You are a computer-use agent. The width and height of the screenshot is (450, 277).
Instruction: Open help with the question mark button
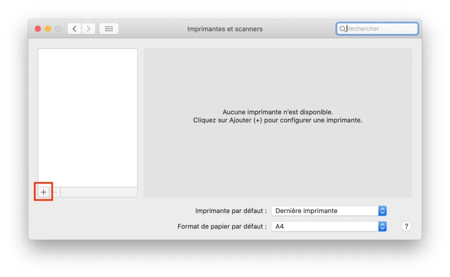click(406, 227)
